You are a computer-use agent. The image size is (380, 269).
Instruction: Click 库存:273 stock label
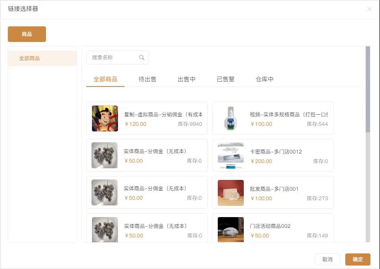click(317, 199)
